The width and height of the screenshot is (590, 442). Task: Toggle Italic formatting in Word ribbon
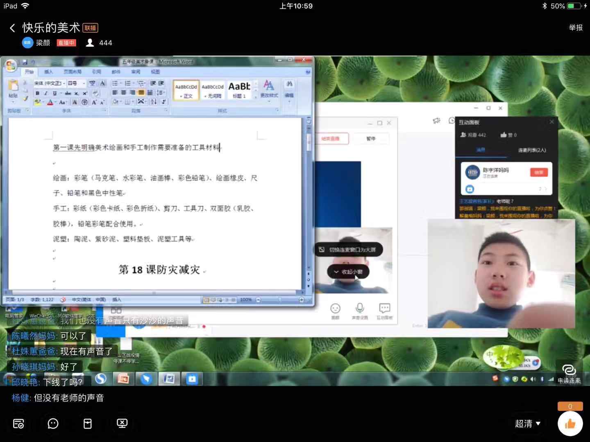click(x=46, y=93)
